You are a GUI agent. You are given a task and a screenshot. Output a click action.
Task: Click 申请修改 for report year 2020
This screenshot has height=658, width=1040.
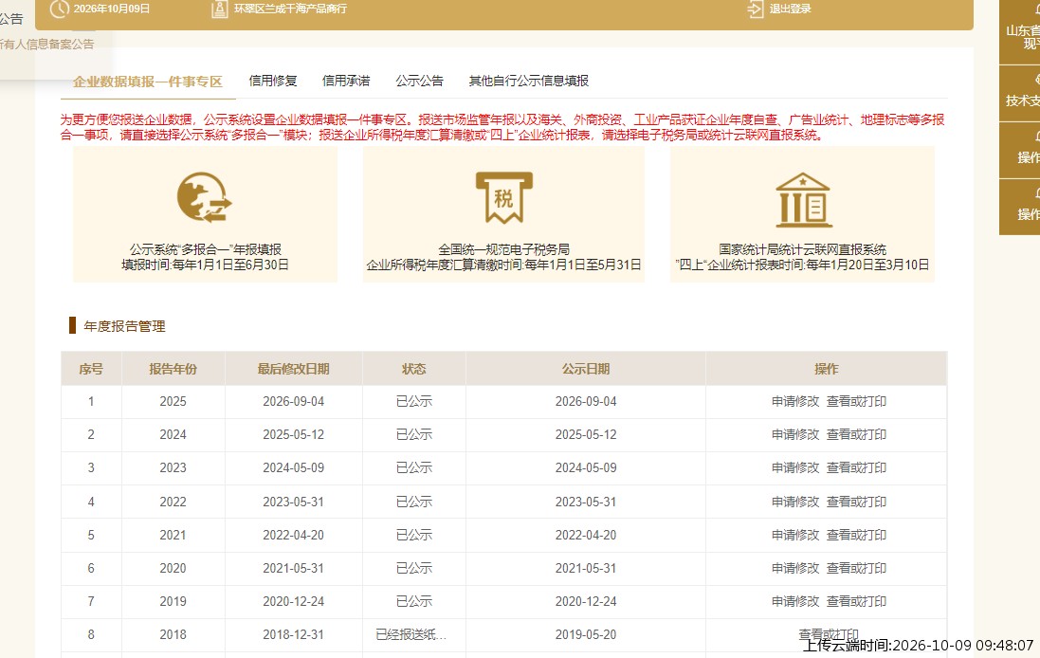[x=795, y=569]
